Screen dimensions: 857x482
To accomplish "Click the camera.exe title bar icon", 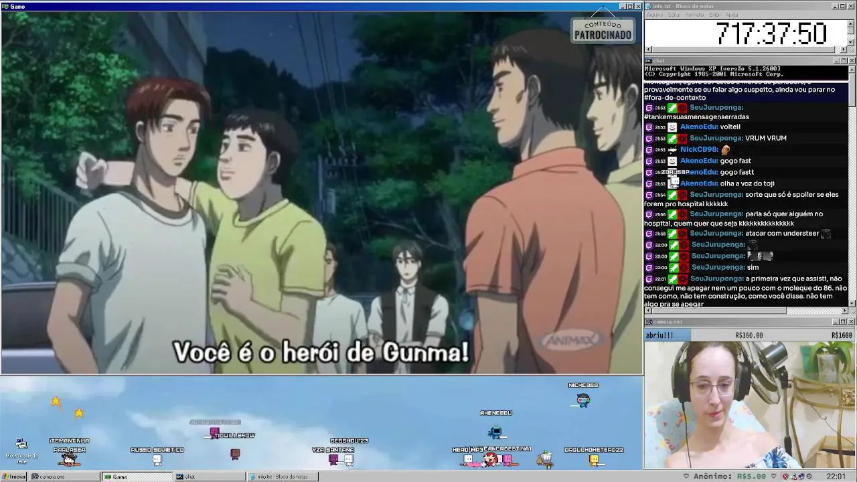I will [648, 322].
